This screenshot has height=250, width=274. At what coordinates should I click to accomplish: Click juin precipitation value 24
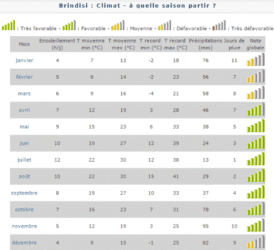click(x=205, y=143)
